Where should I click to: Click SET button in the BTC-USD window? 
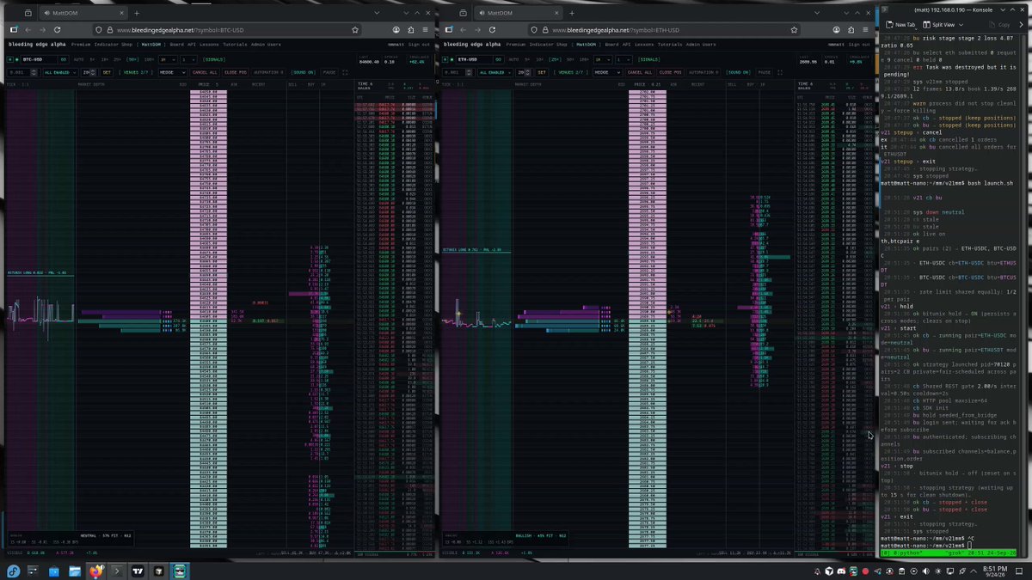107,72
